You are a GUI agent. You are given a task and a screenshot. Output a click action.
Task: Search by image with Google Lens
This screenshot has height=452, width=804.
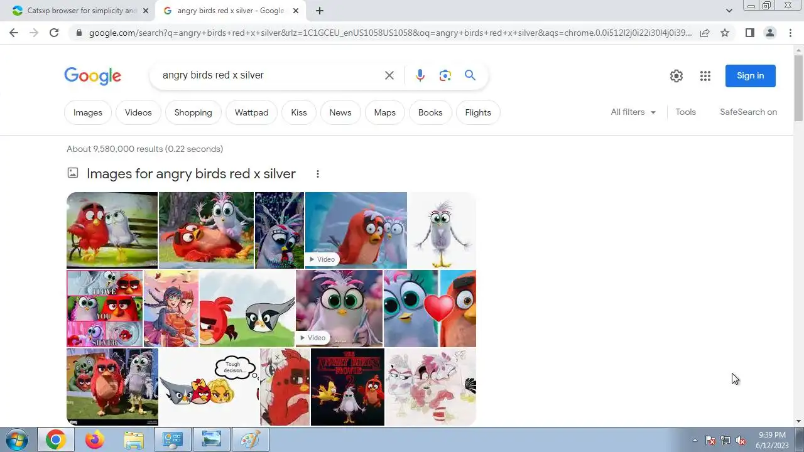click(445, 75)
